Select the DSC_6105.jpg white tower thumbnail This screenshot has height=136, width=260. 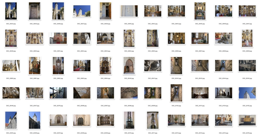[247, 93]
